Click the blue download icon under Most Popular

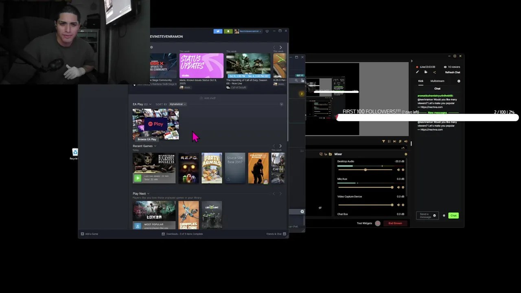pyautogui.click(x=137, y=226)
